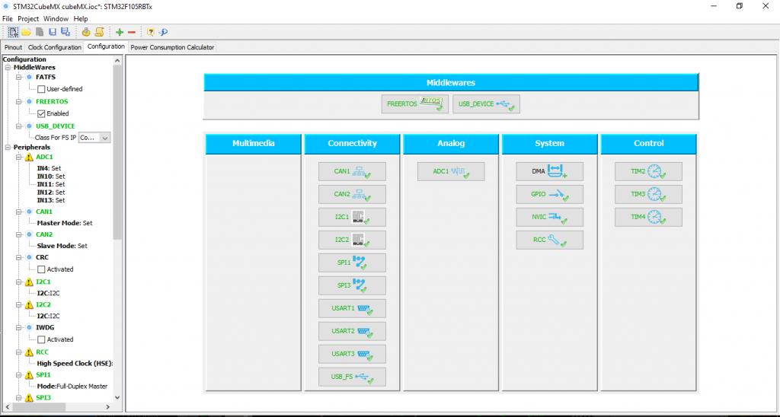The image size is (780, 417).
Task: Open GPIO configuration in System
Action: point(550,194)
